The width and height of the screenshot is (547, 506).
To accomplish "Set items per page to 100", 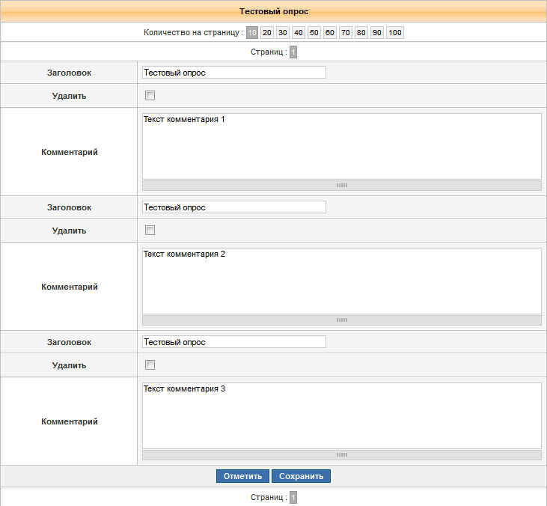I will point(395,33).
